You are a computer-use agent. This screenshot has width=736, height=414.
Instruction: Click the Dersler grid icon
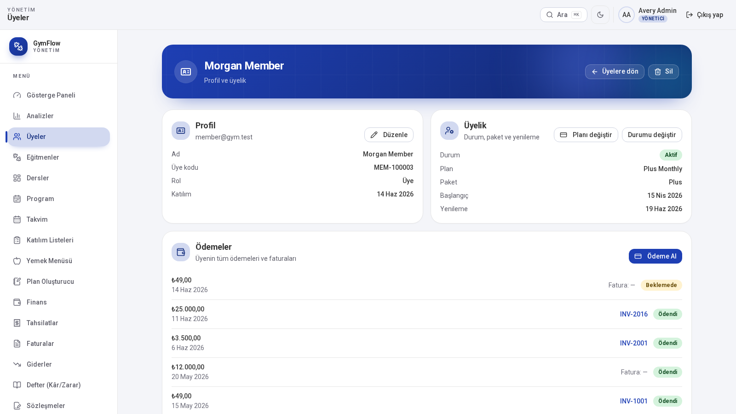point(17,178)
